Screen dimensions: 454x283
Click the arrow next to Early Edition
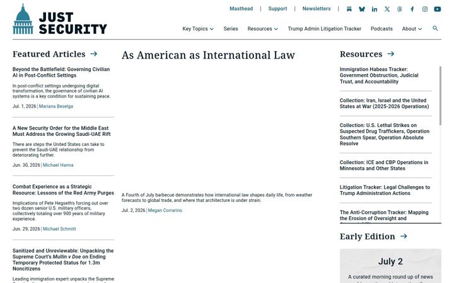[x=404, y=236]
